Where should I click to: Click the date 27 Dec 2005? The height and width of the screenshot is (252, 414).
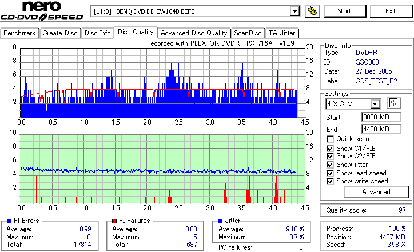[x=373, y=71]
